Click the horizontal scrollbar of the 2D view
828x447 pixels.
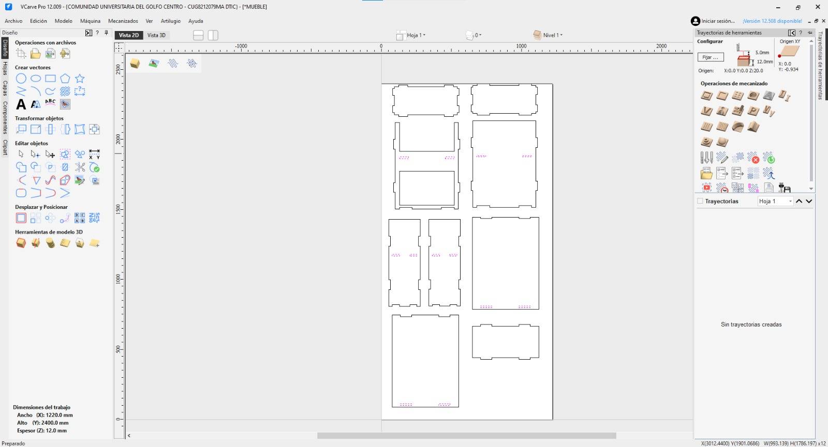pyautogui.click(x=466, y=436)
